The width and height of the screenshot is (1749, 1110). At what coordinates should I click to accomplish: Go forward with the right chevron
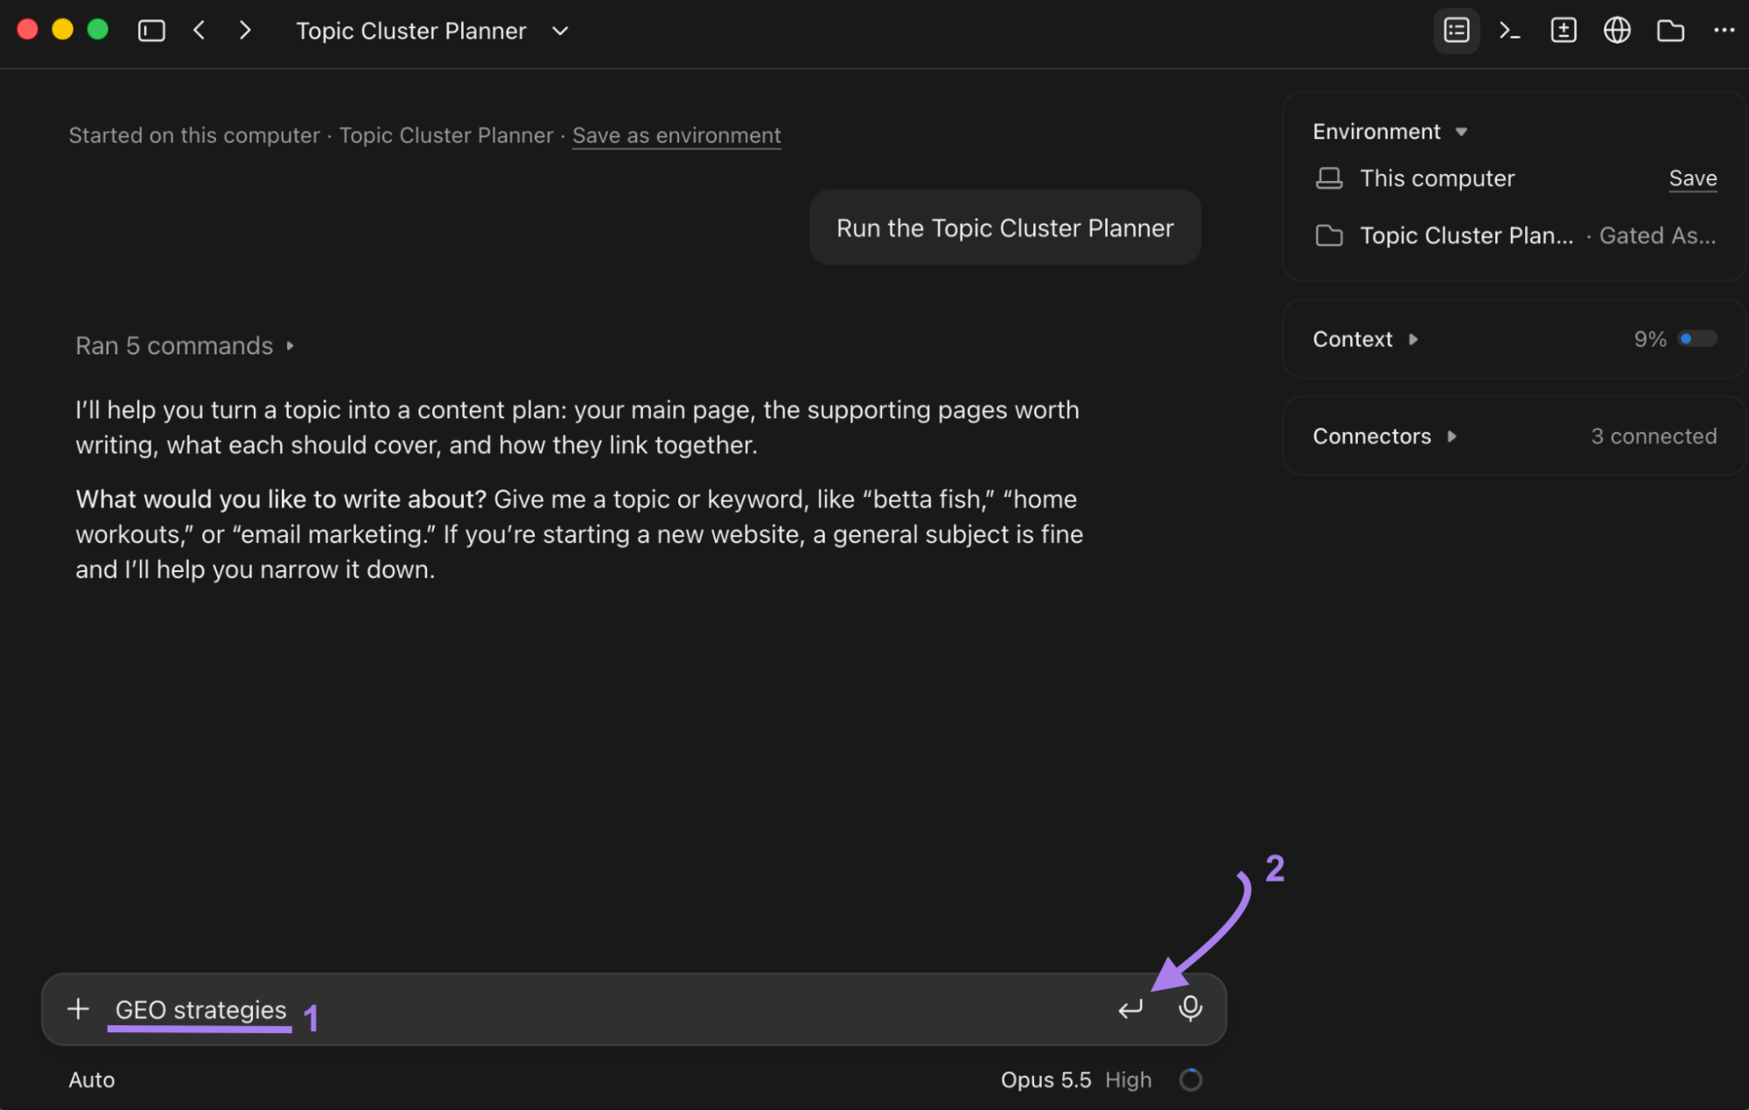[245, 31]
